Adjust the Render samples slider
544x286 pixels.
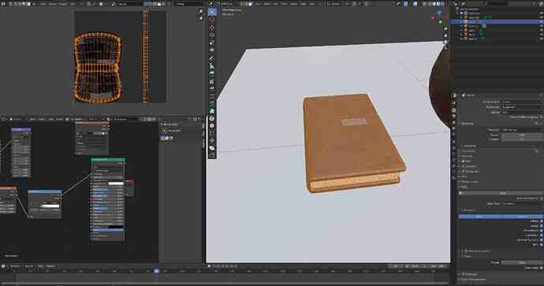tap(522, 135)
